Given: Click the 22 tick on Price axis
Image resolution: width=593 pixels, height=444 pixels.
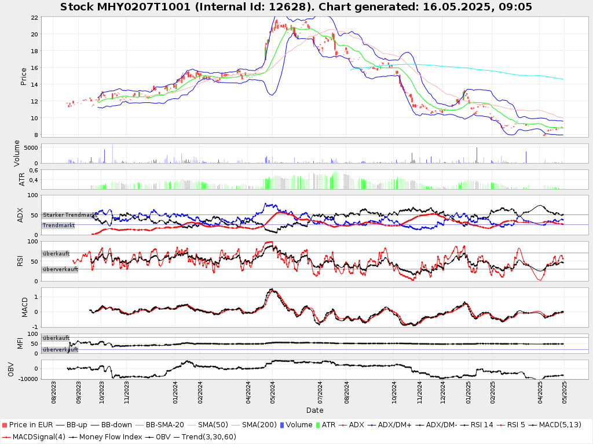Looking at the screenshot, I should pyautogui.click(x=34, y=17).
